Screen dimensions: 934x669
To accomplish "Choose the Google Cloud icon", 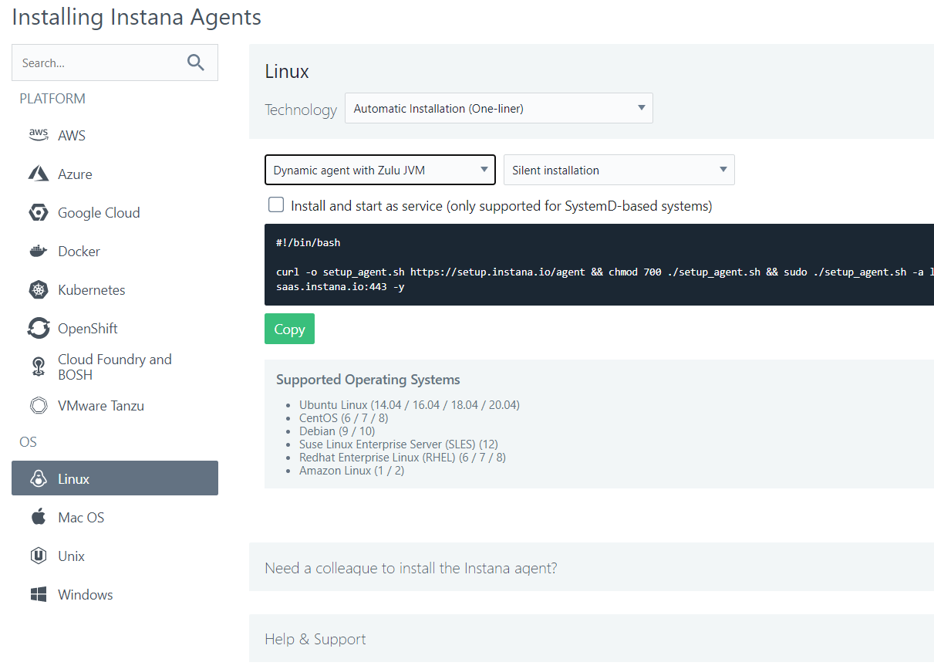I will (38, 213).
